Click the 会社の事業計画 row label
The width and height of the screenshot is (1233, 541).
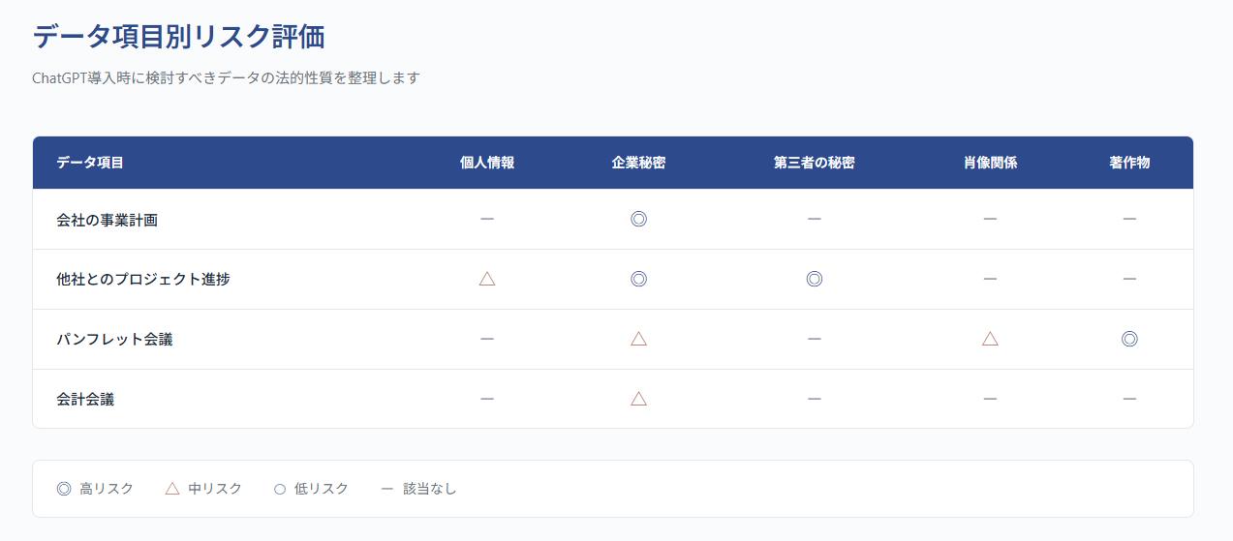point(107,220)
